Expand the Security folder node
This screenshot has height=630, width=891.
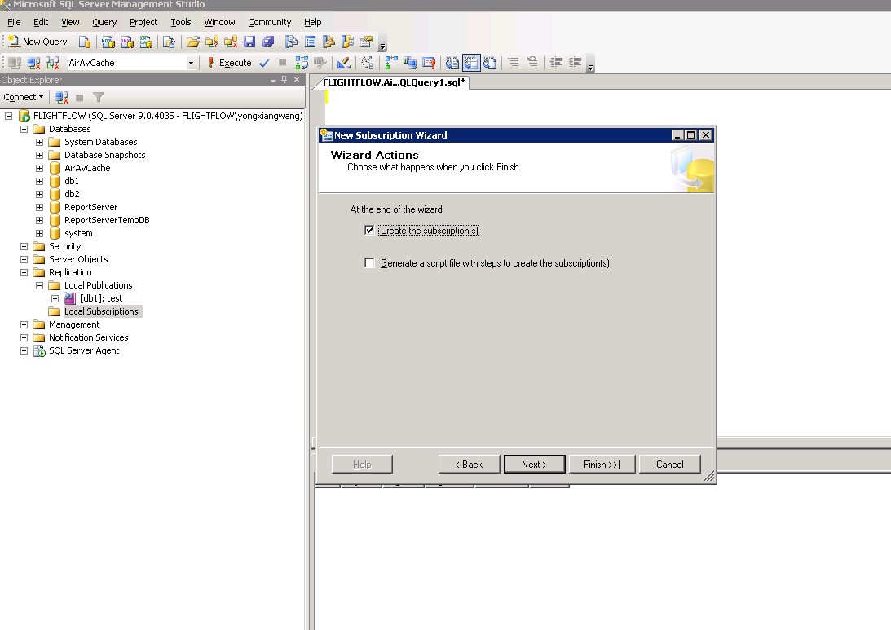coord(24,246)
